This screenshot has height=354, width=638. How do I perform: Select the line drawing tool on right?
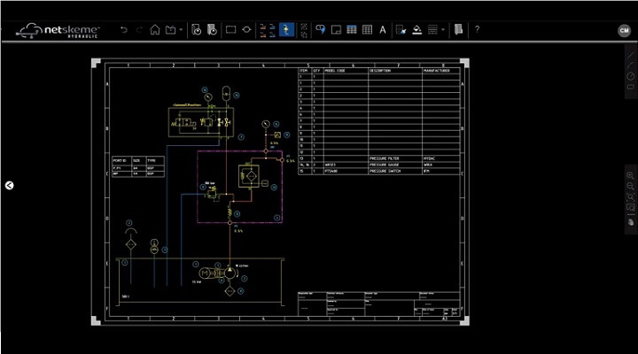click(x=630, y=55)
